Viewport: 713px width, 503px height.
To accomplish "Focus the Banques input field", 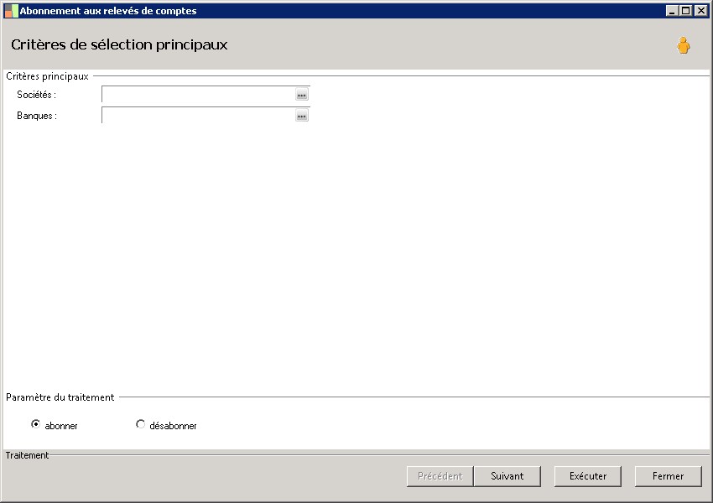I will click(199, 116).
